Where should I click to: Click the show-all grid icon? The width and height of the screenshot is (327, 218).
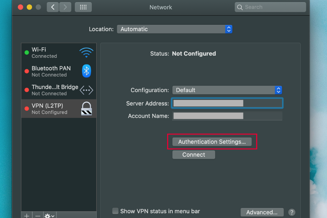click(x=83, y=7)
